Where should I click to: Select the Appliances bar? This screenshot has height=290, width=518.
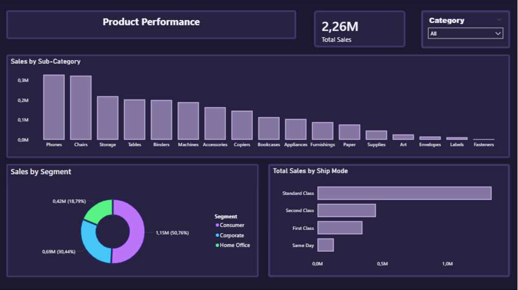pyautogui.click(x=296, y=129)
